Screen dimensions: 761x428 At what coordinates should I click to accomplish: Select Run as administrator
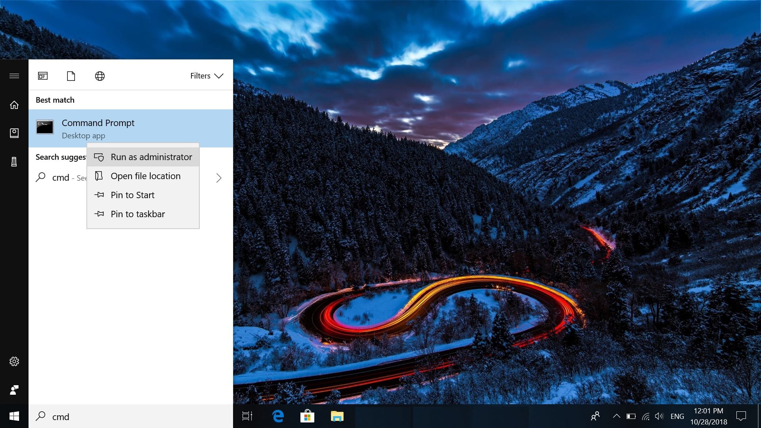click(151, 157)
